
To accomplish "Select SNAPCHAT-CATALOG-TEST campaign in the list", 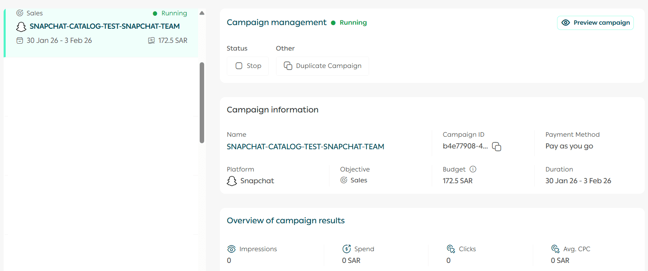I will pos(104,26).
